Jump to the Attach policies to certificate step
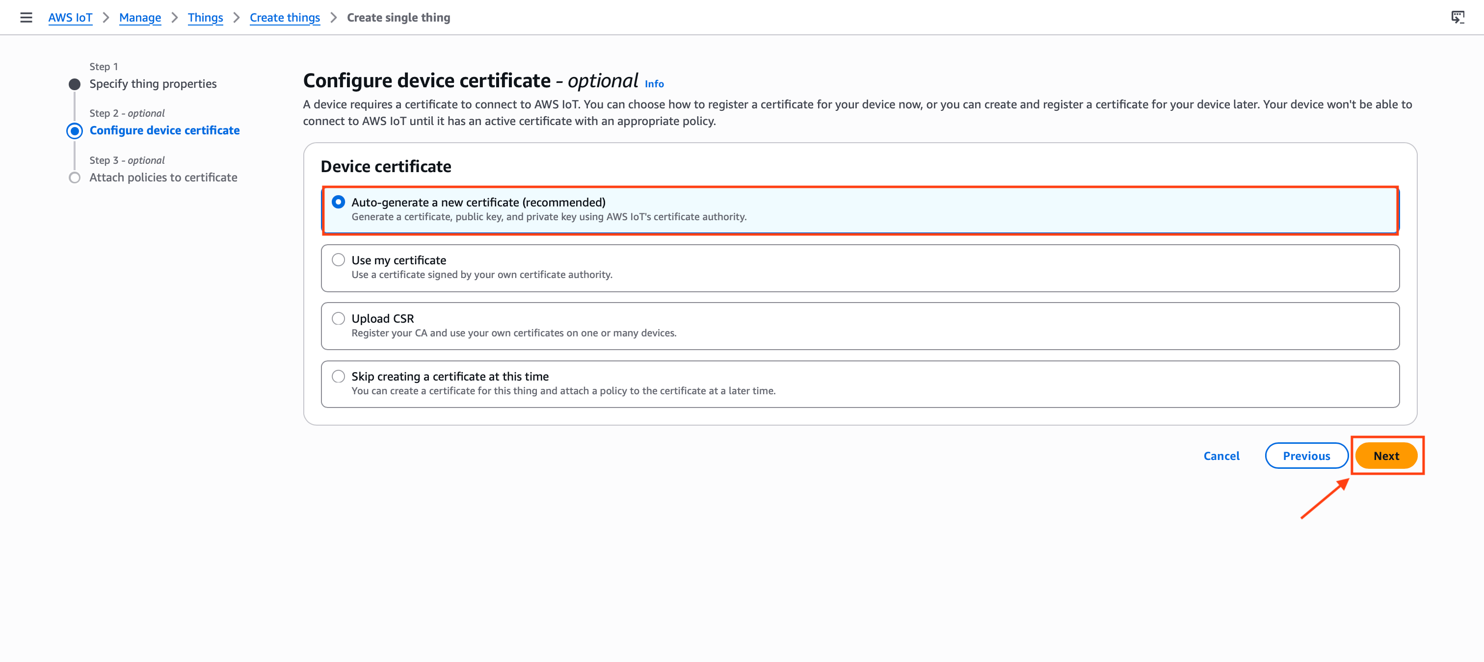 [x=163, y=178]
